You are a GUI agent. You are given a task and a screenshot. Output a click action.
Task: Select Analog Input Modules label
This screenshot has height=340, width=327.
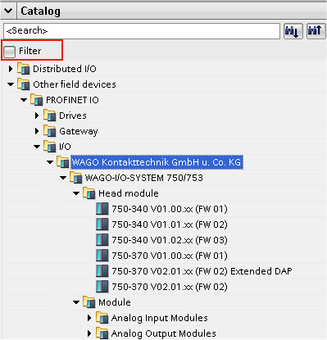pos(160,318)
